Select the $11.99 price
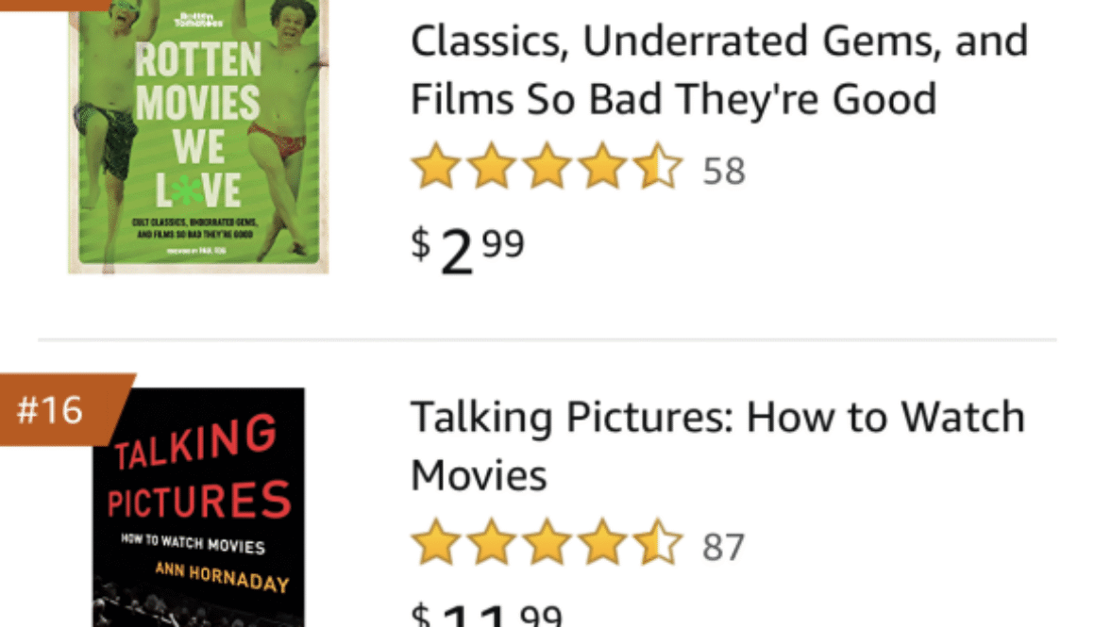1095x627 pixels. pyautogui.click(x=486, y=616)
